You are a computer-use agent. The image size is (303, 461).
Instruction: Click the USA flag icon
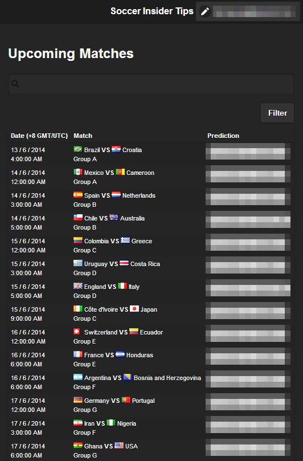tap(119, 446)
